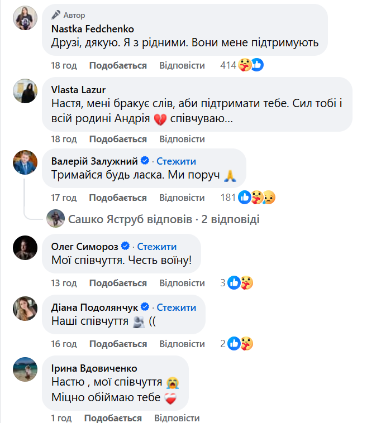Screen dimensions: 381x423
Task: Open Ірина Вдовиченко's avatar
Action: (x=25, y=369)
